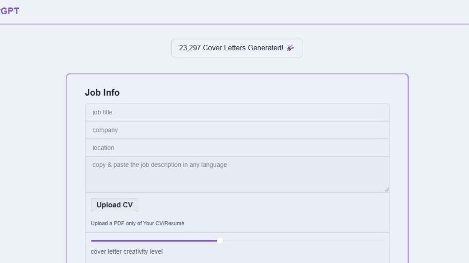Click the '23,297' number in the counter

[x=190, y=48]
